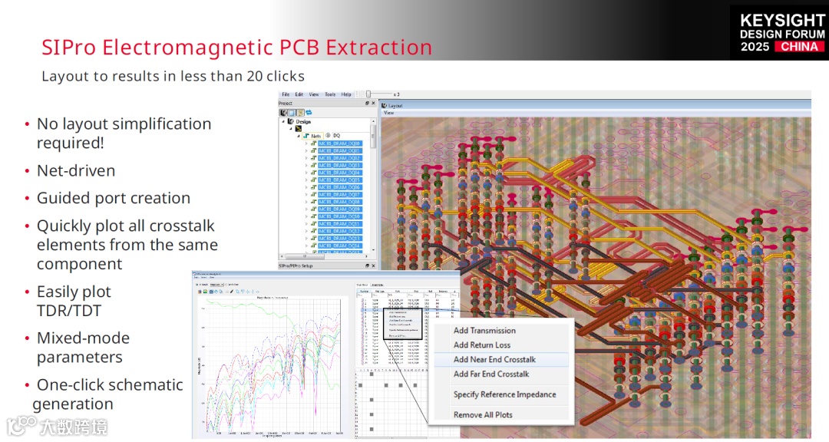Close the Project panel

[x=373, y=103]
